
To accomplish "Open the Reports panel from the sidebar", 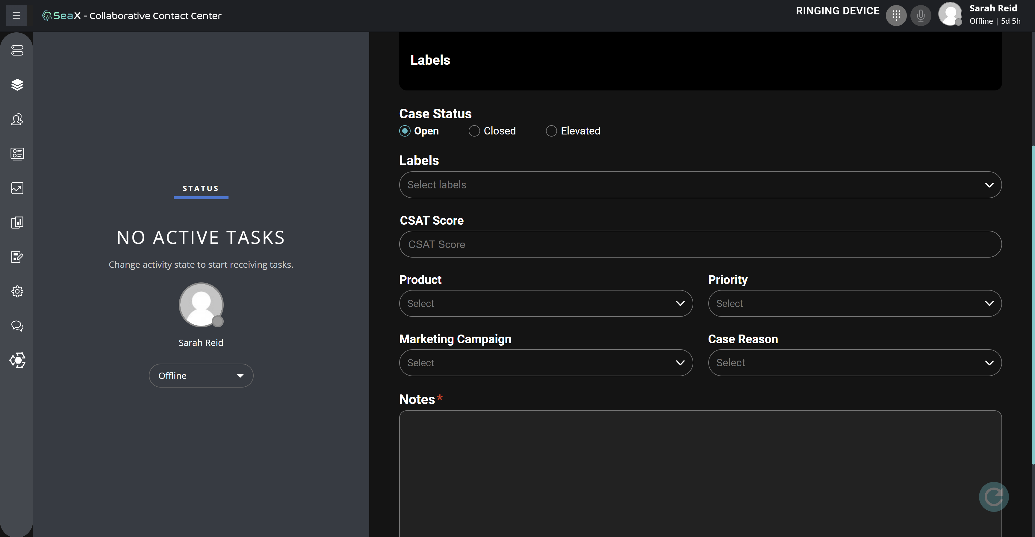I will coord(17,223).
